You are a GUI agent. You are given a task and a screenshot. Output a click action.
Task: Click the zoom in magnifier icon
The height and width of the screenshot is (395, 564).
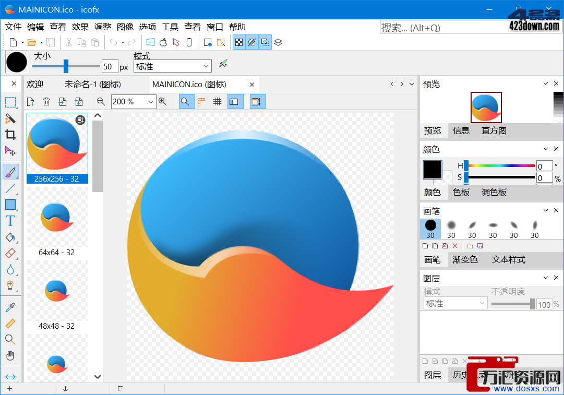(x=163, y=102)
